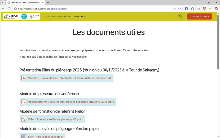The image size is (220, 138).
Task: Open the Favorites list icon in toolbar
Action: 199,9
